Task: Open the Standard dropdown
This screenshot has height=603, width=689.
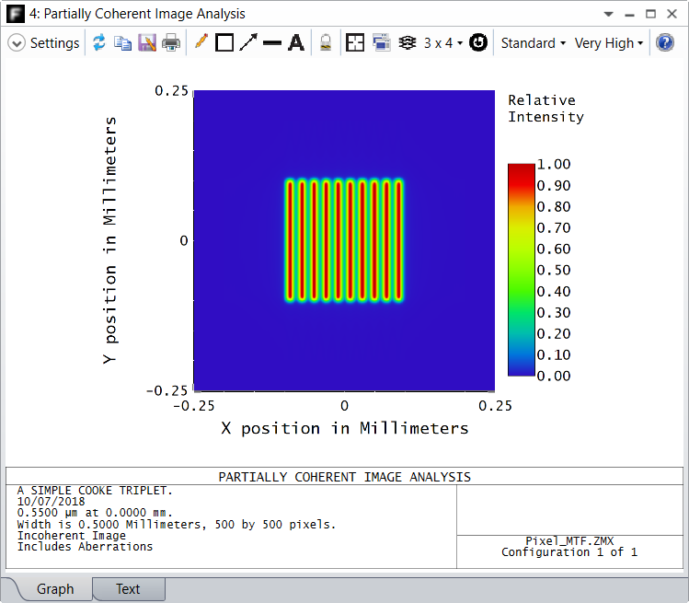Action: coord(533,43)
